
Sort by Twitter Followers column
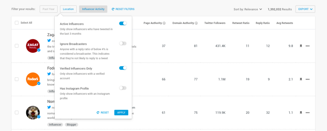coord(215,23)
